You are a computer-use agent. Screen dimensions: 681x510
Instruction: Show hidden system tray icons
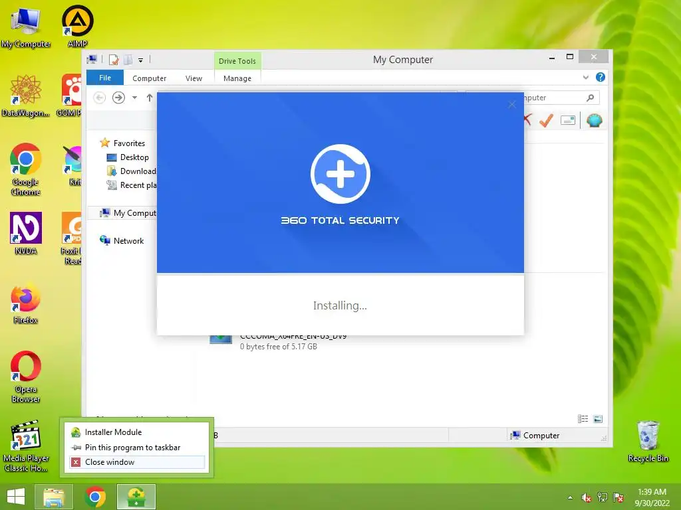tap(570, 497)
